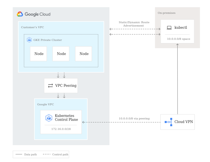Viewport: 210px width, 162px height.
Task: Click the Kubernetes Control Plane icon
Action: tap(49, 118)
